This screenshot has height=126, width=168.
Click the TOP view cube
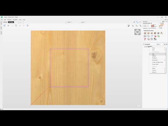pos(138,32)
